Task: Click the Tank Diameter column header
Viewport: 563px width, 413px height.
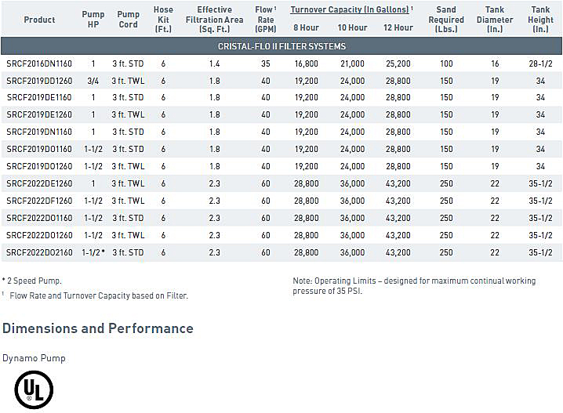Action: (x=495, y=20)
